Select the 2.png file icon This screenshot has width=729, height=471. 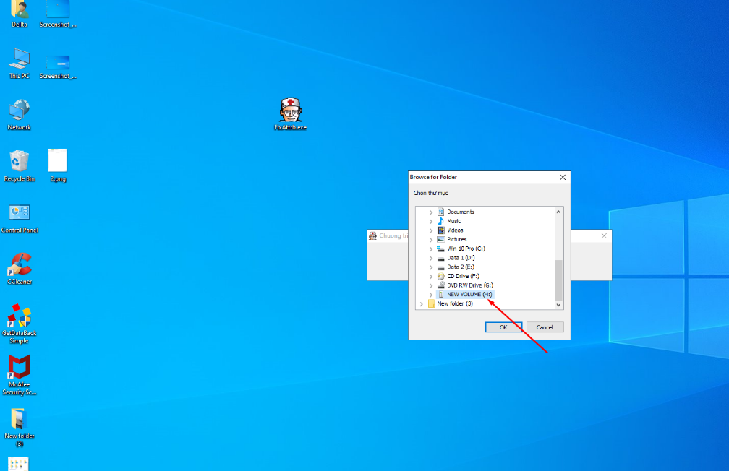pos(57,160)
